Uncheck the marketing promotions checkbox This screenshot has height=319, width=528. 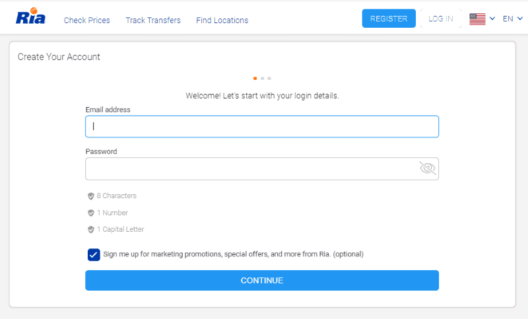click(94, 254)
